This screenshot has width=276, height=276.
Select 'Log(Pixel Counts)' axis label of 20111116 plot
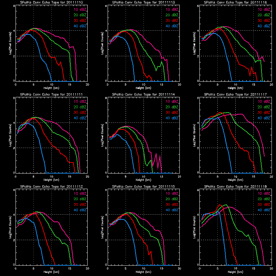pyautogui.click(x=195, y=43)
